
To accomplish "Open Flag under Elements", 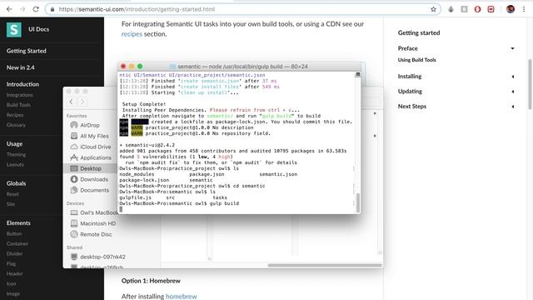I will click(x=11, y=263).
